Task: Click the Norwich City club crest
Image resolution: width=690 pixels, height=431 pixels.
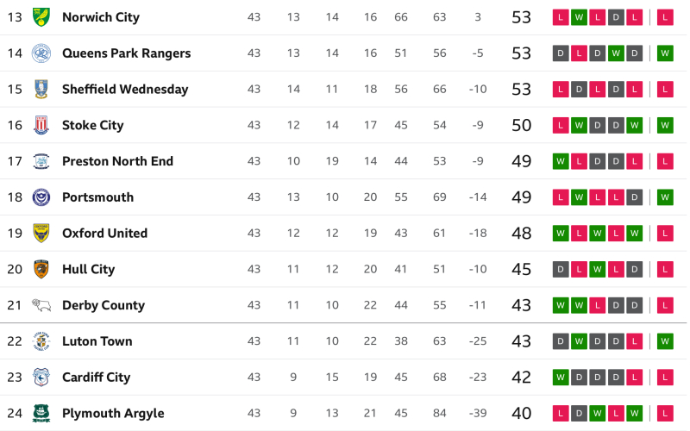Action: [41, 17]
